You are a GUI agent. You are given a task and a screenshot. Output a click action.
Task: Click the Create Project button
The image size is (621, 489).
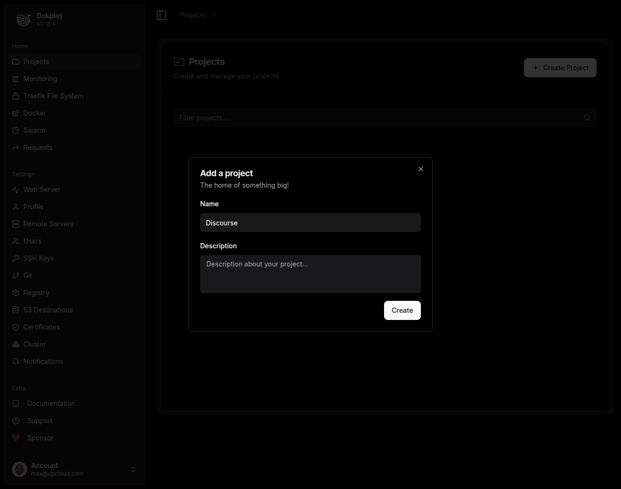point(560,68)
